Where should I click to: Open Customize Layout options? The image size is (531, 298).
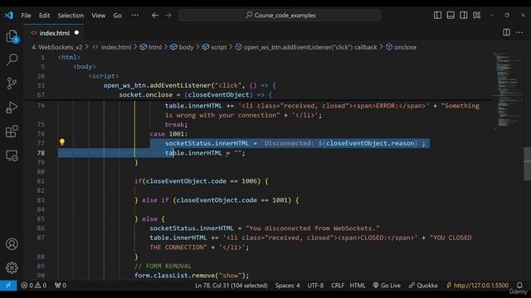point(477,15)
